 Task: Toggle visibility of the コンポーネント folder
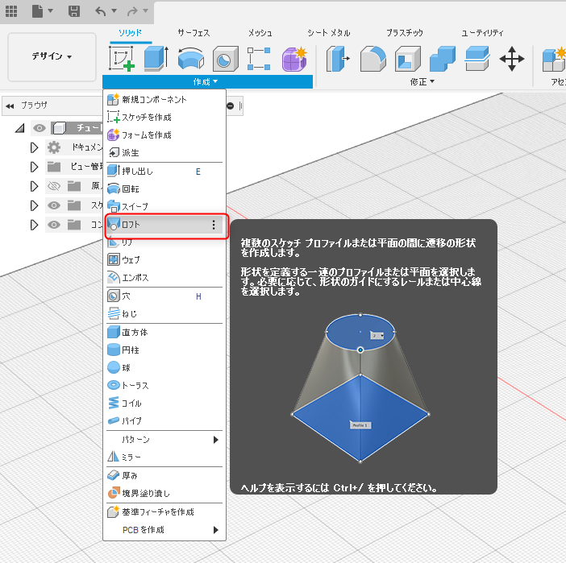tap(54, 225)
